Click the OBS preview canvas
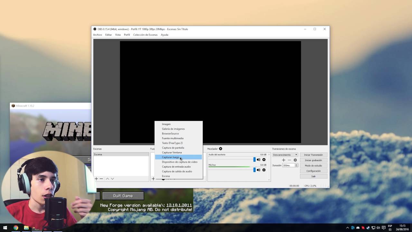 coord(211,92)
